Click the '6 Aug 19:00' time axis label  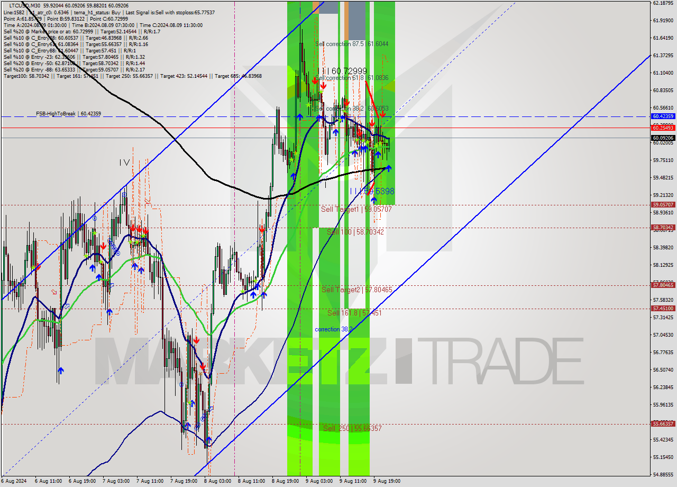82,481
